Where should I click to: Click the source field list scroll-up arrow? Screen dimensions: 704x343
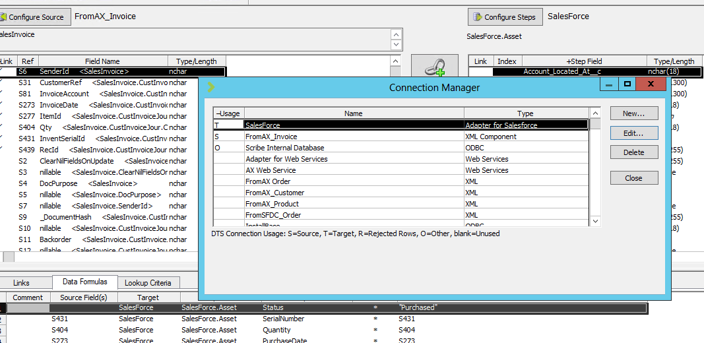pos(395,61)
